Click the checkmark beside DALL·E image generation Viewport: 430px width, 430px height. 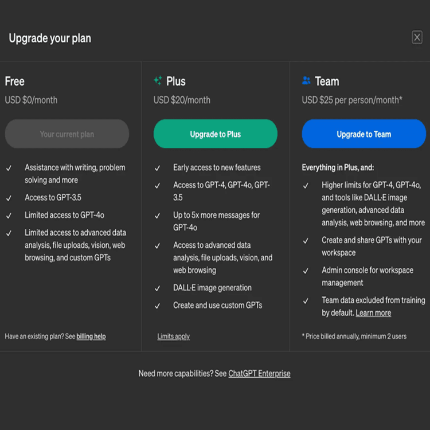[158, 288]
